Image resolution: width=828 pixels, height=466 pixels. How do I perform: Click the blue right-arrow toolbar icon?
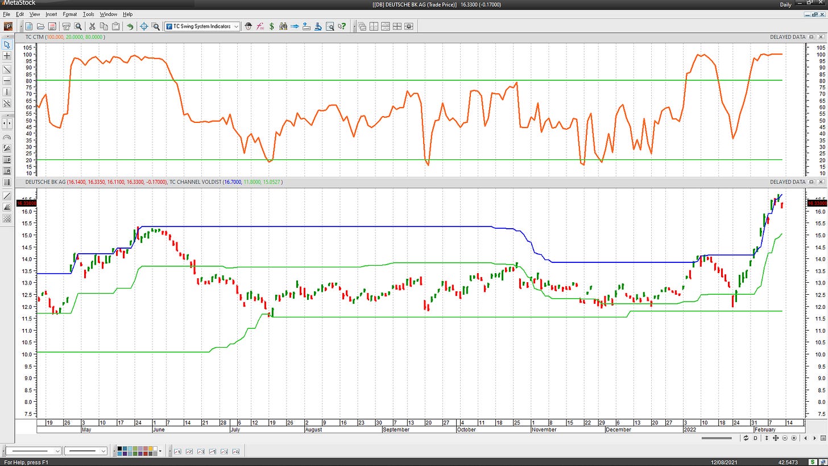point(295,26)
